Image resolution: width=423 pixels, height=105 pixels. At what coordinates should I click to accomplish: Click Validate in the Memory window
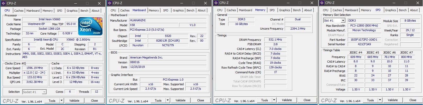(287, 100)
